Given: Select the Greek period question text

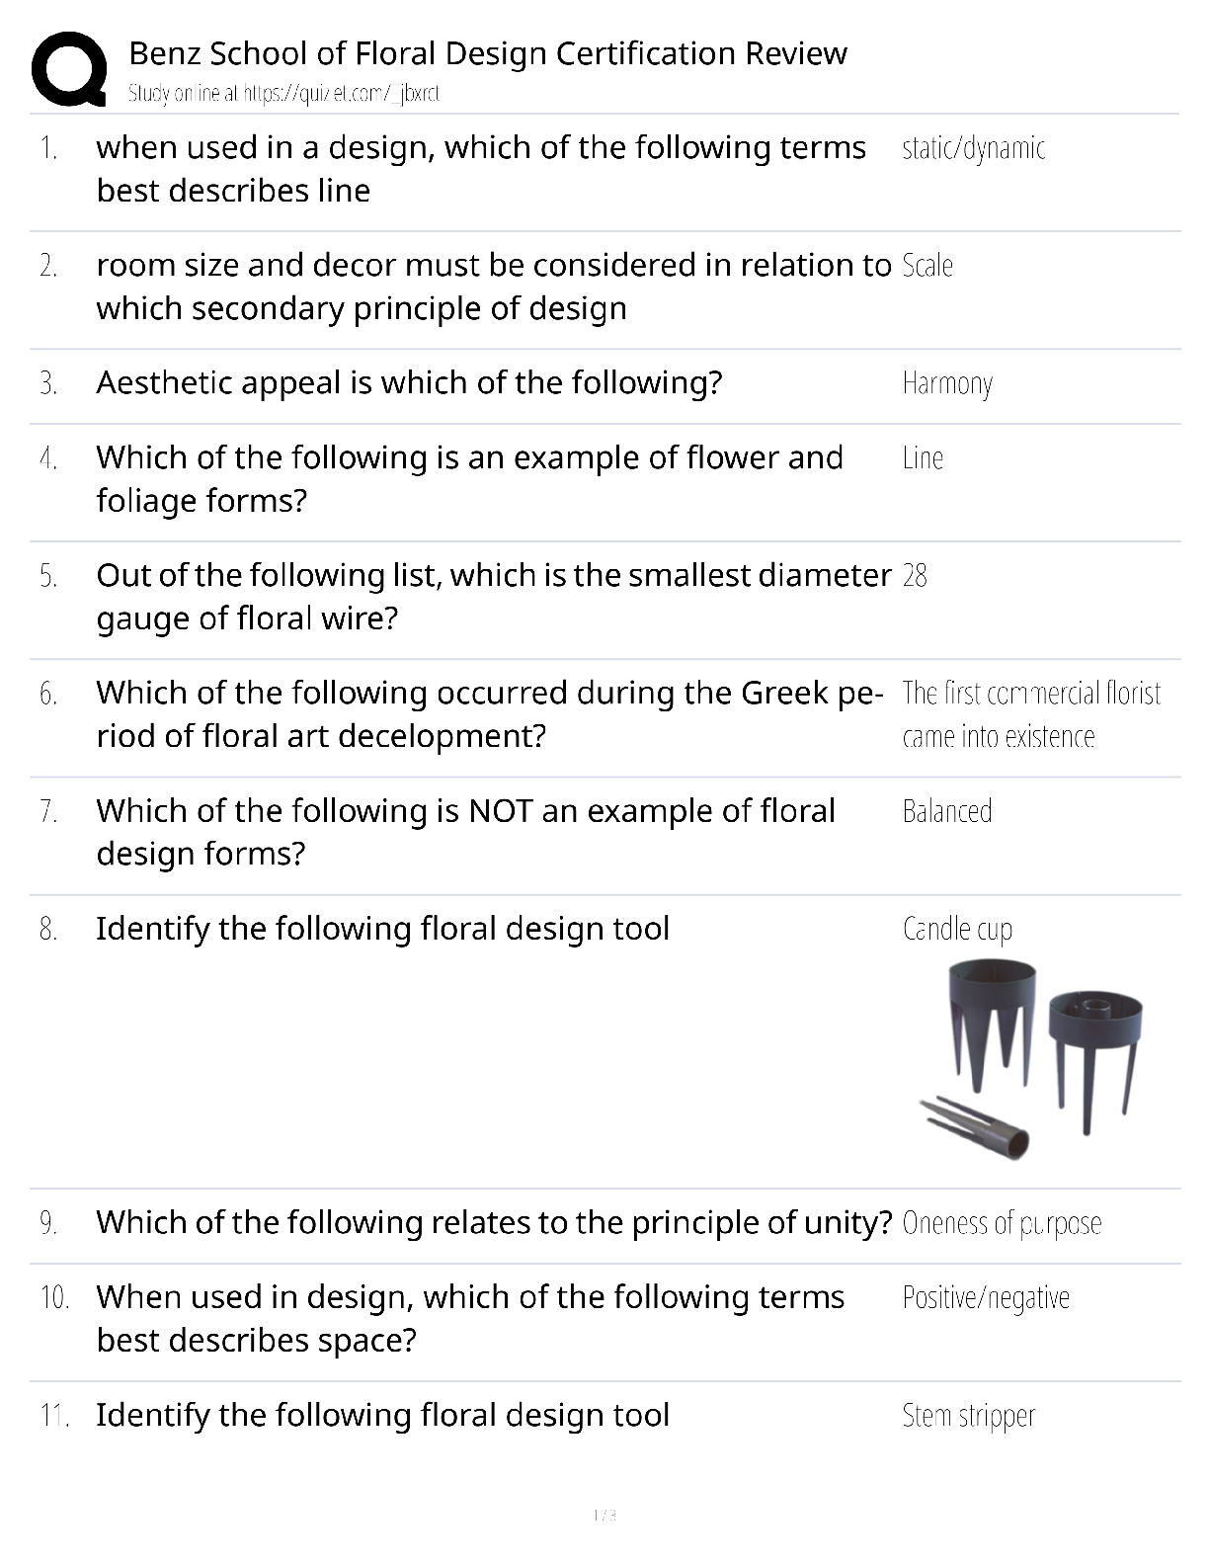Looking at the screenshot, I should (x=489, y=714).
